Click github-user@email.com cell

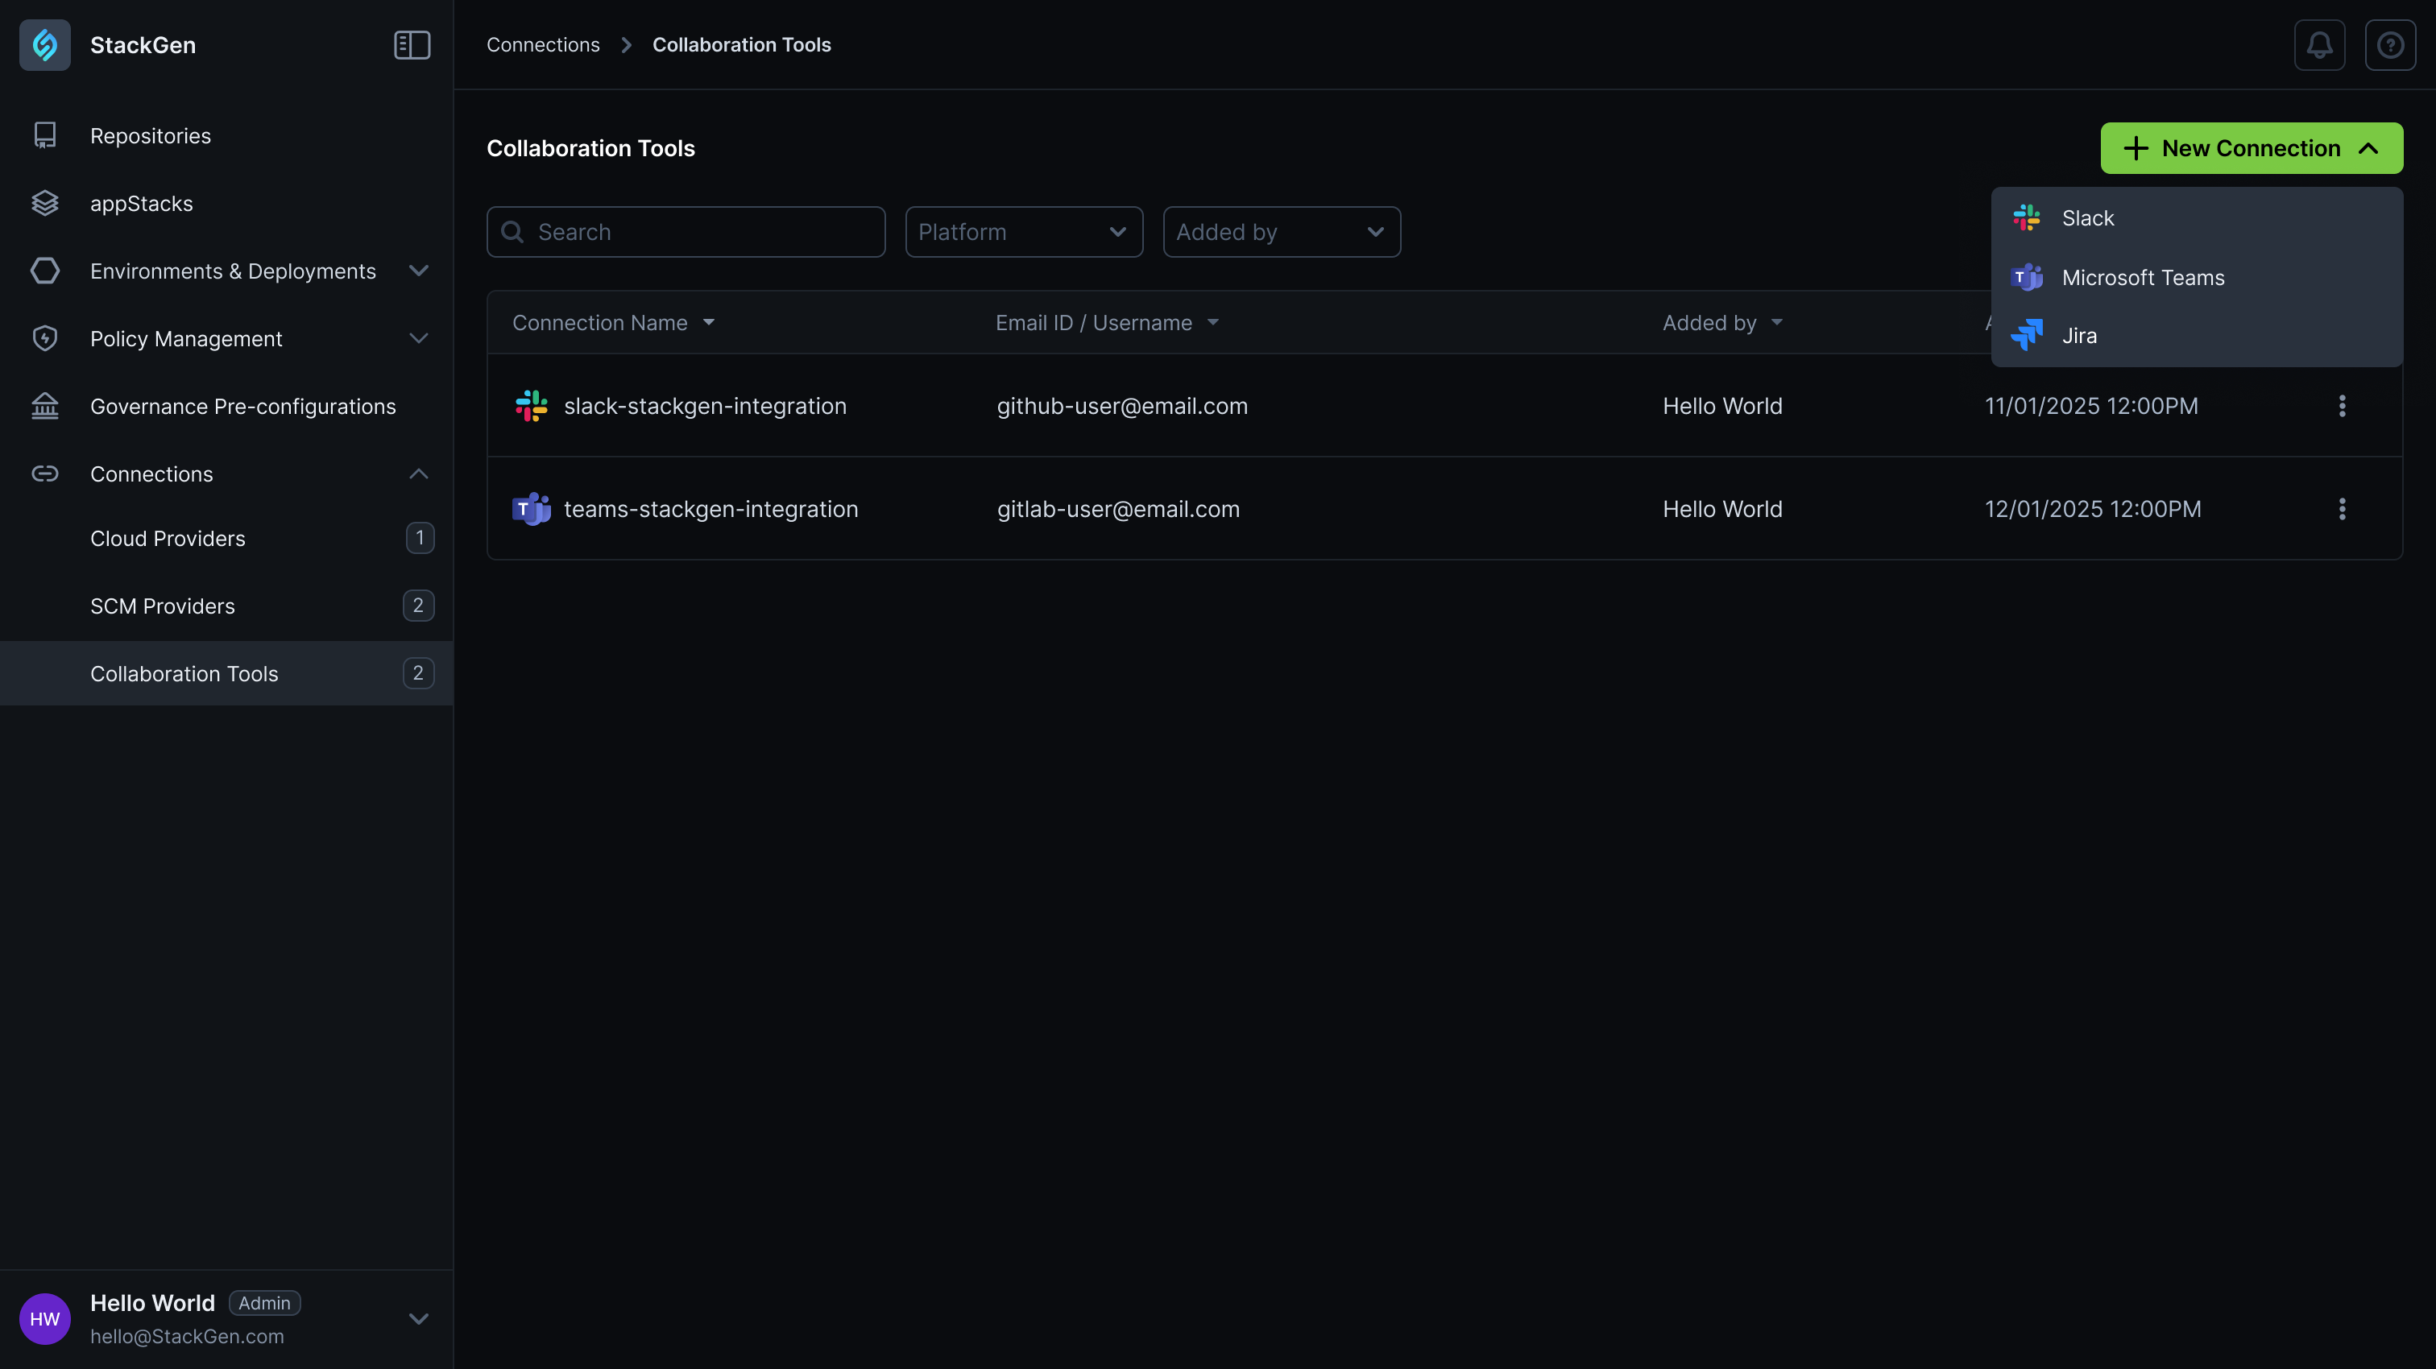[x=1121, y=406]
